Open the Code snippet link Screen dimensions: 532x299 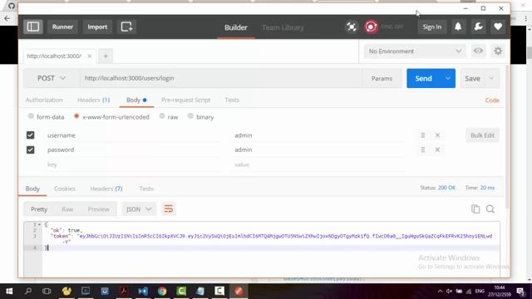click(492, 100)
